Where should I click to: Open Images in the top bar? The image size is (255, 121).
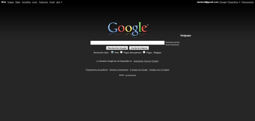click(11, 2)
